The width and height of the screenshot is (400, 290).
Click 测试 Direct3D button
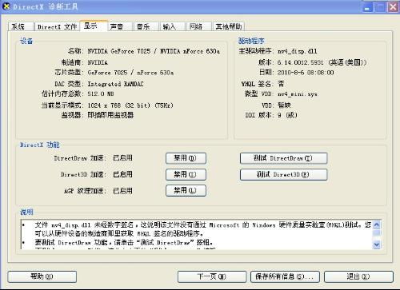click(283, 174)
